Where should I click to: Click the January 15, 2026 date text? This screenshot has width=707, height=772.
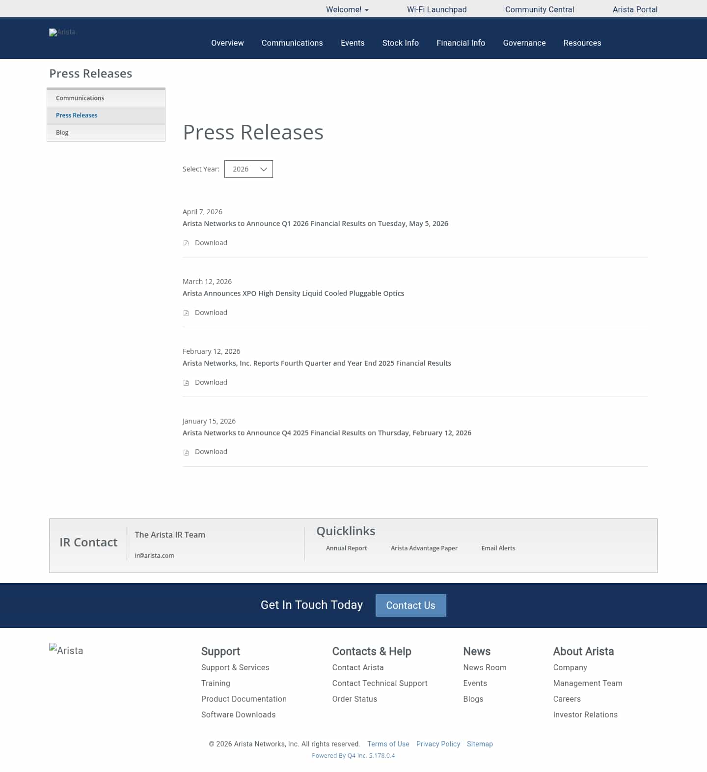point(209,421)
